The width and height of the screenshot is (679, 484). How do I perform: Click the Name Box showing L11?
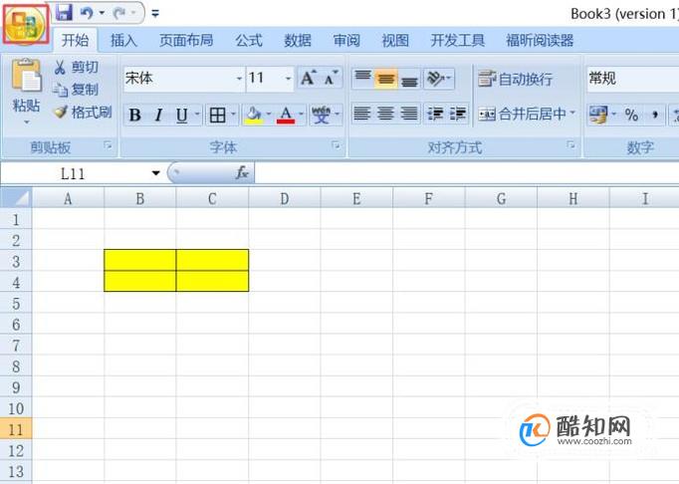(x=74, y=173)
